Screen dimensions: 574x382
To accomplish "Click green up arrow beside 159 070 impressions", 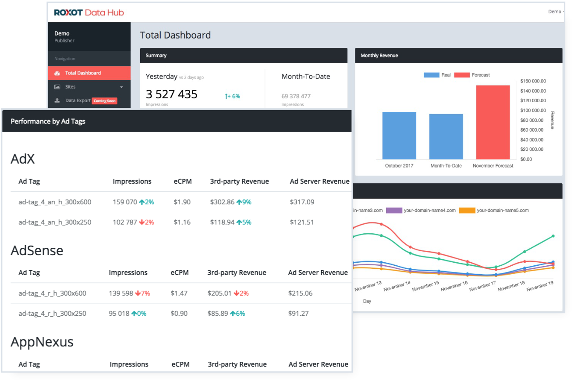I will coord(142,202).
